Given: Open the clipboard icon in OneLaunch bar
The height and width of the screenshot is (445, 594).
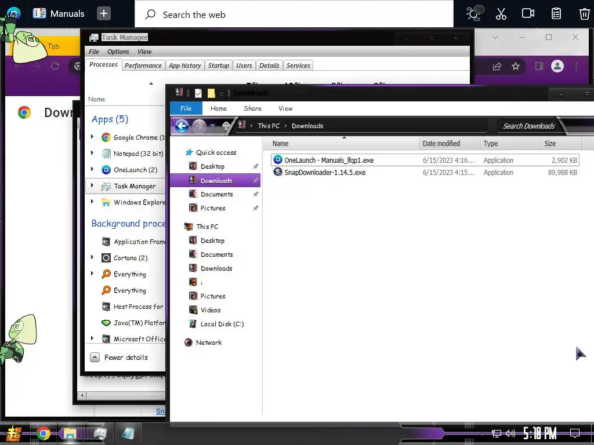Looking at the screenshot, I should pyautogui.click(x=556, y=14).
